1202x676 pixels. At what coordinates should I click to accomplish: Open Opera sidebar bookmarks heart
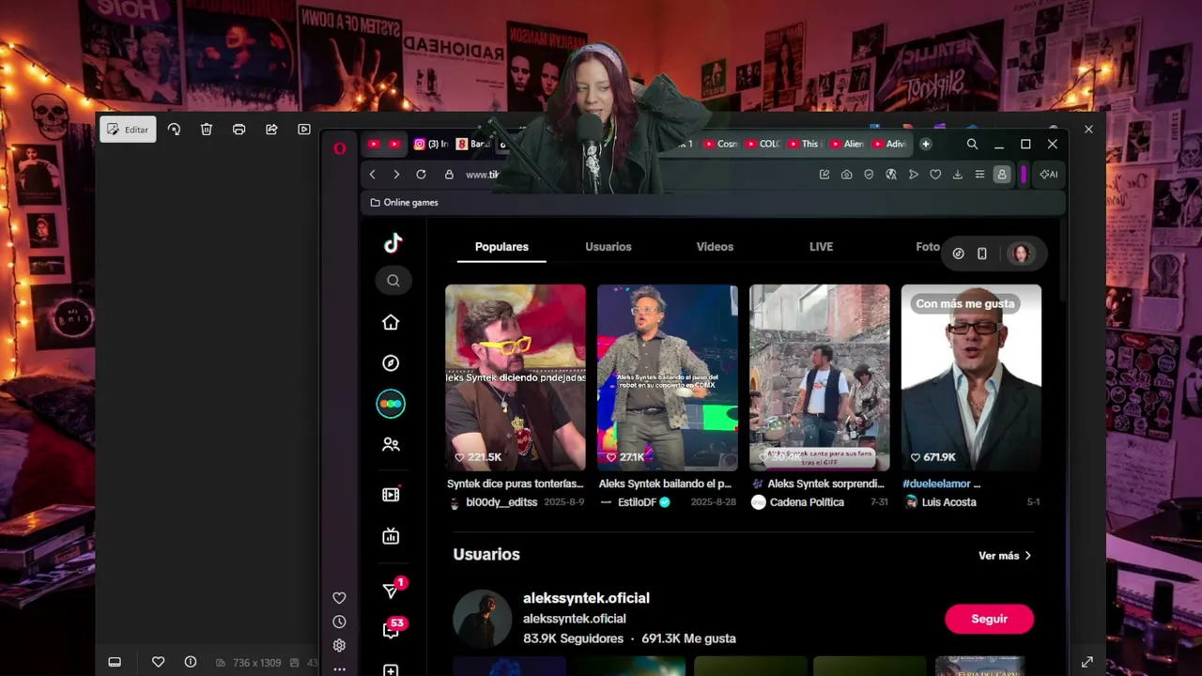pos(339,598)
